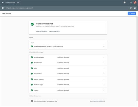Click the Review snippets label
Screen dimensions: 138x107
tap(39, 79)
